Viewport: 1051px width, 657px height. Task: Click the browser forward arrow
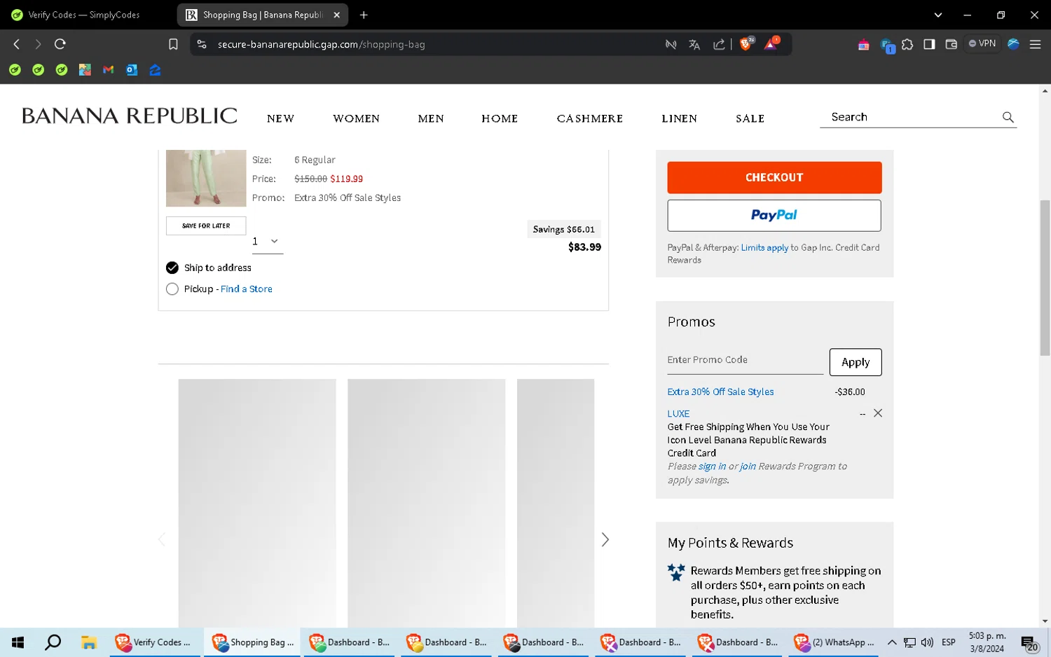click(38, 44)
